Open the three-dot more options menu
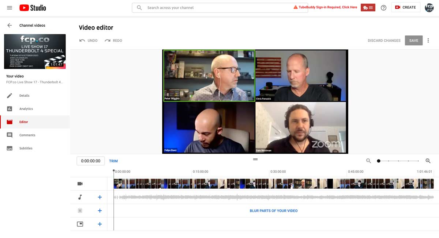439x238 pixels. [x=428, y=41]
